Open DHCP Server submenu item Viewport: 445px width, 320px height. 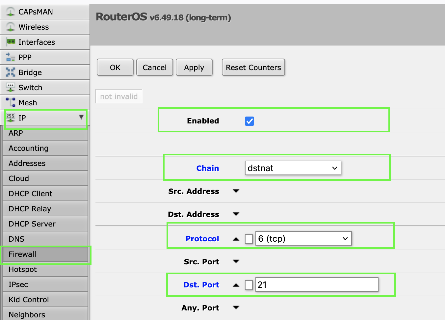pyautogui.click(x=45, y=224)
